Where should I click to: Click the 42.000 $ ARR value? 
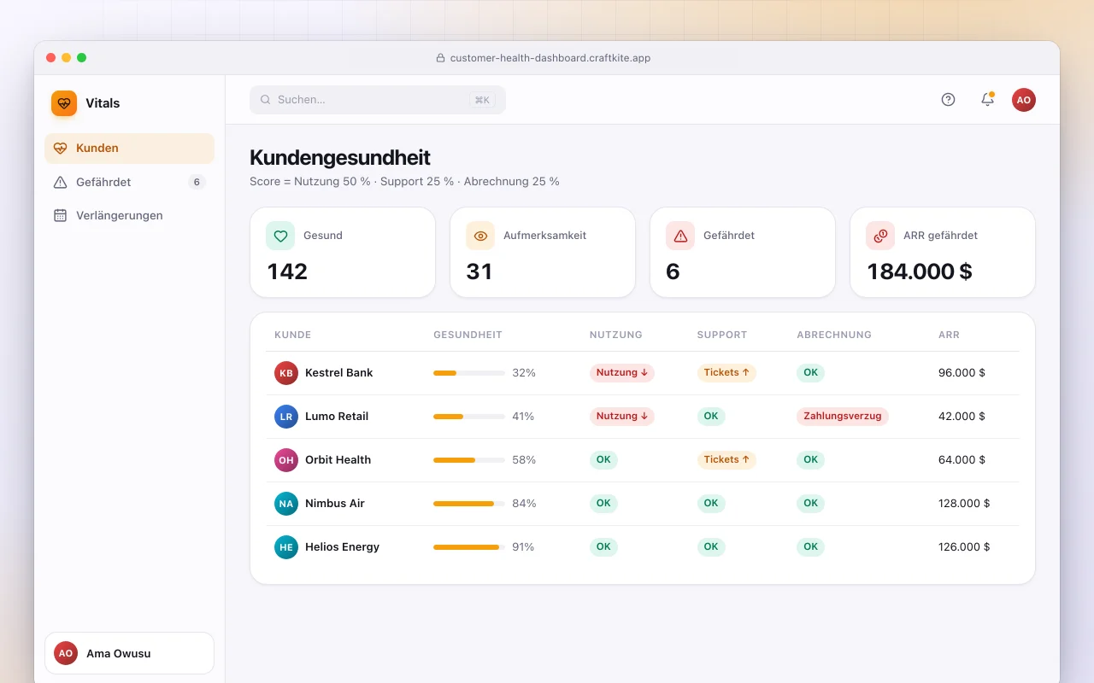click(962, 417)
